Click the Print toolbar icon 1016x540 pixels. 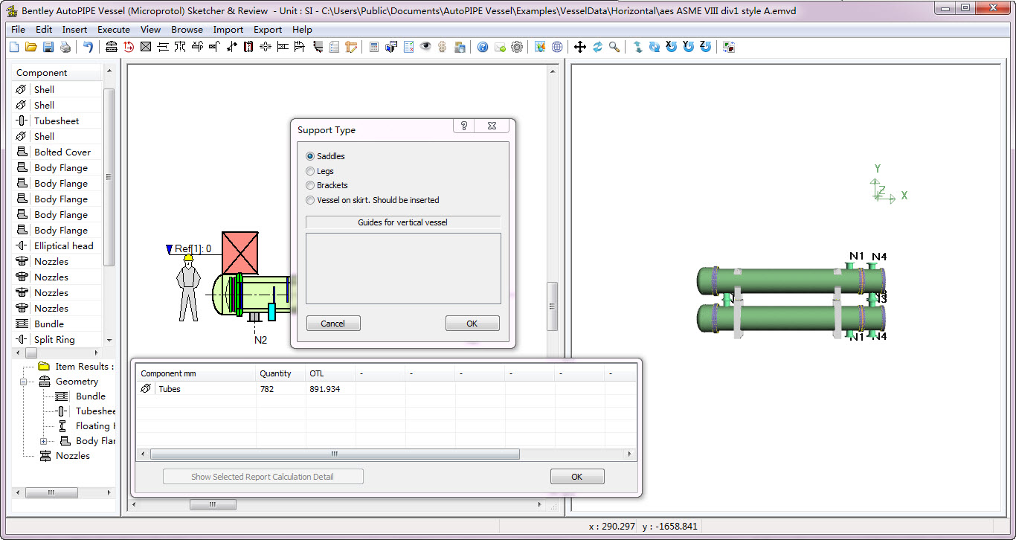(65, 47)
